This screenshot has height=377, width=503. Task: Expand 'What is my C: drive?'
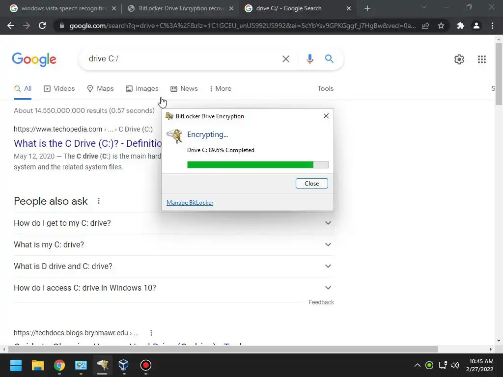174,244
